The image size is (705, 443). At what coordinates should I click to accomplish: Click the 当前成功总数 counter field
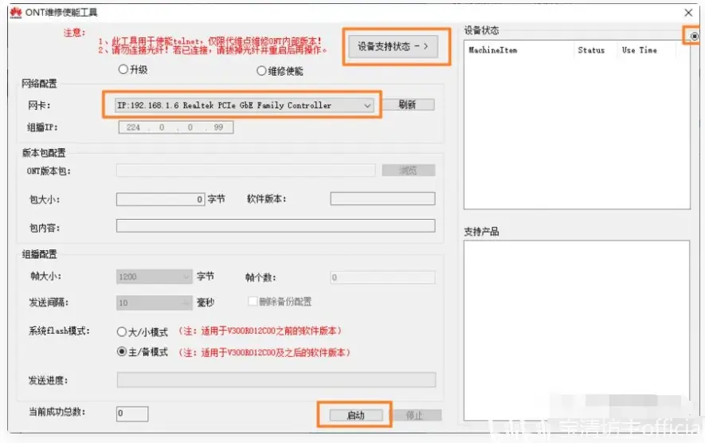coord(132,414)
